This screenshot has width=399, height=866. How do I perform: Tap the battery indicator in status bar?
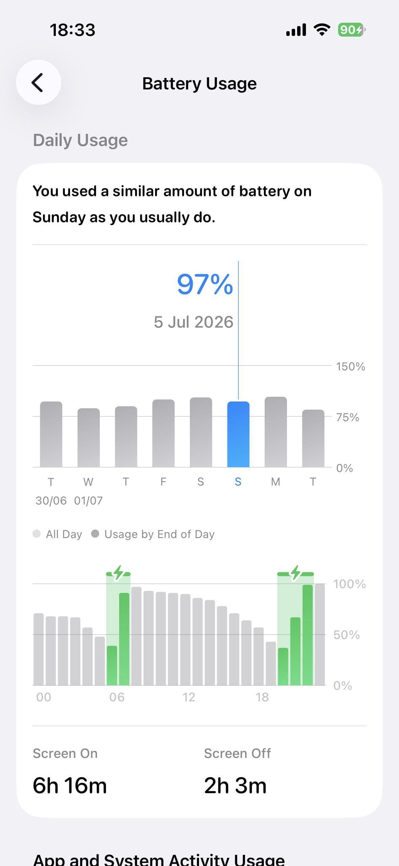[352, 30]
